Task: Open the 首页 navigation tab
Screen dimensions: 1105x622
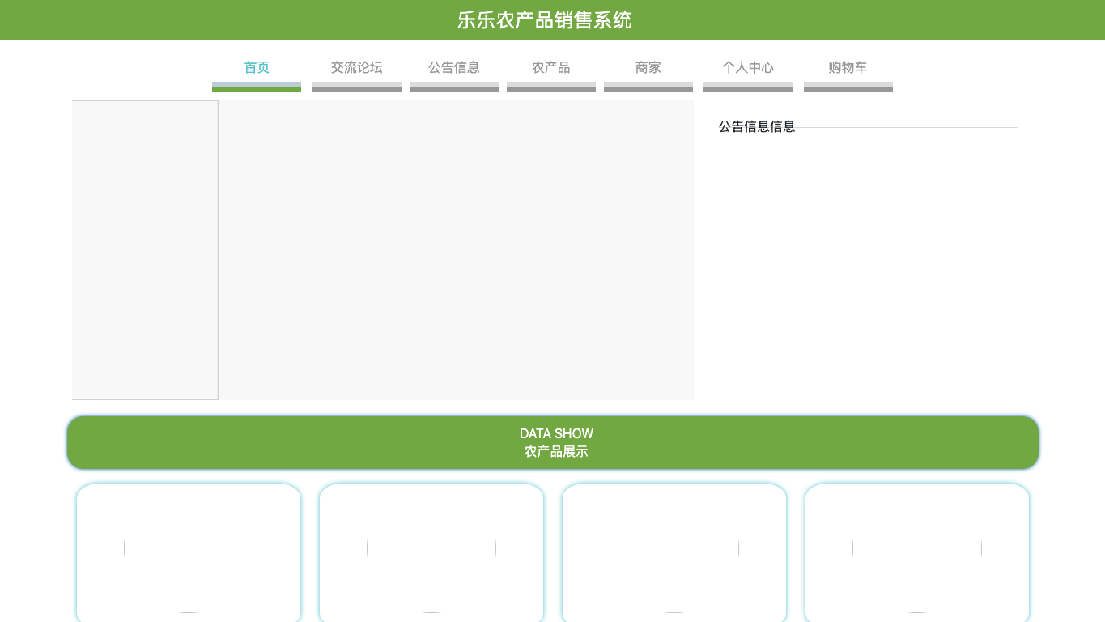Action: pyautogui.click(x=257, y=67)
